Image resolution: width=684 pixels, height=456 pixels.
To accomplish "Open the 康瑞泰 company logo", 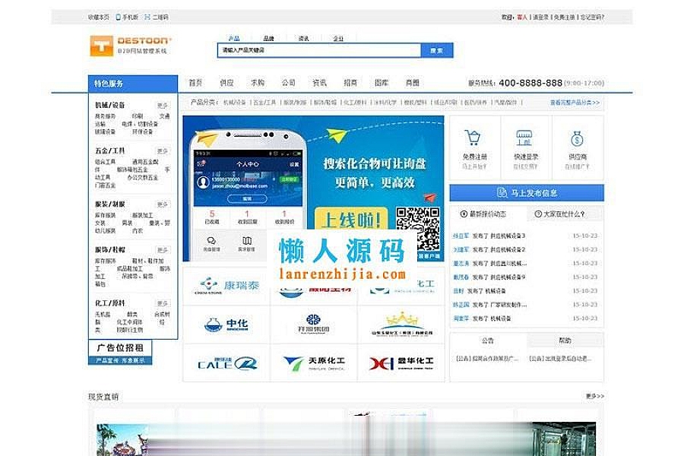I will pyautogui.click(x=226, y=286).
